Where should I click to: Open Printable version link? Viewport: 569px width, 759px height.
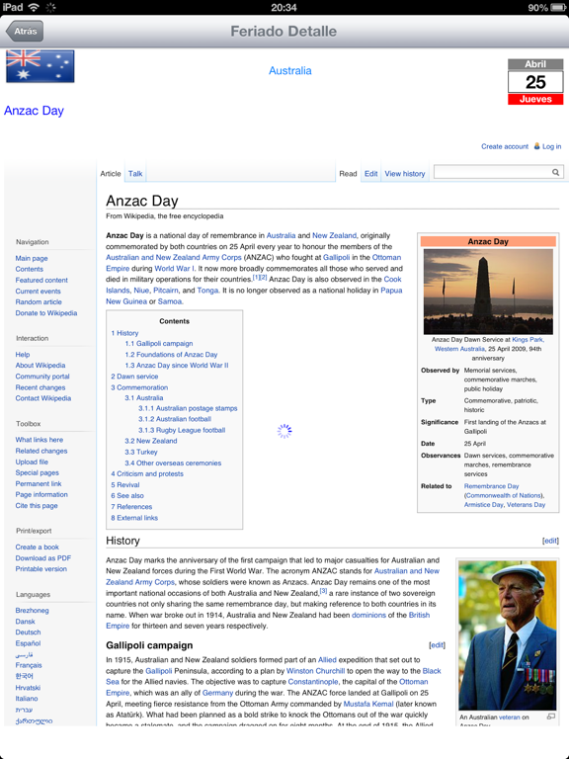click(x=41, y=569)
